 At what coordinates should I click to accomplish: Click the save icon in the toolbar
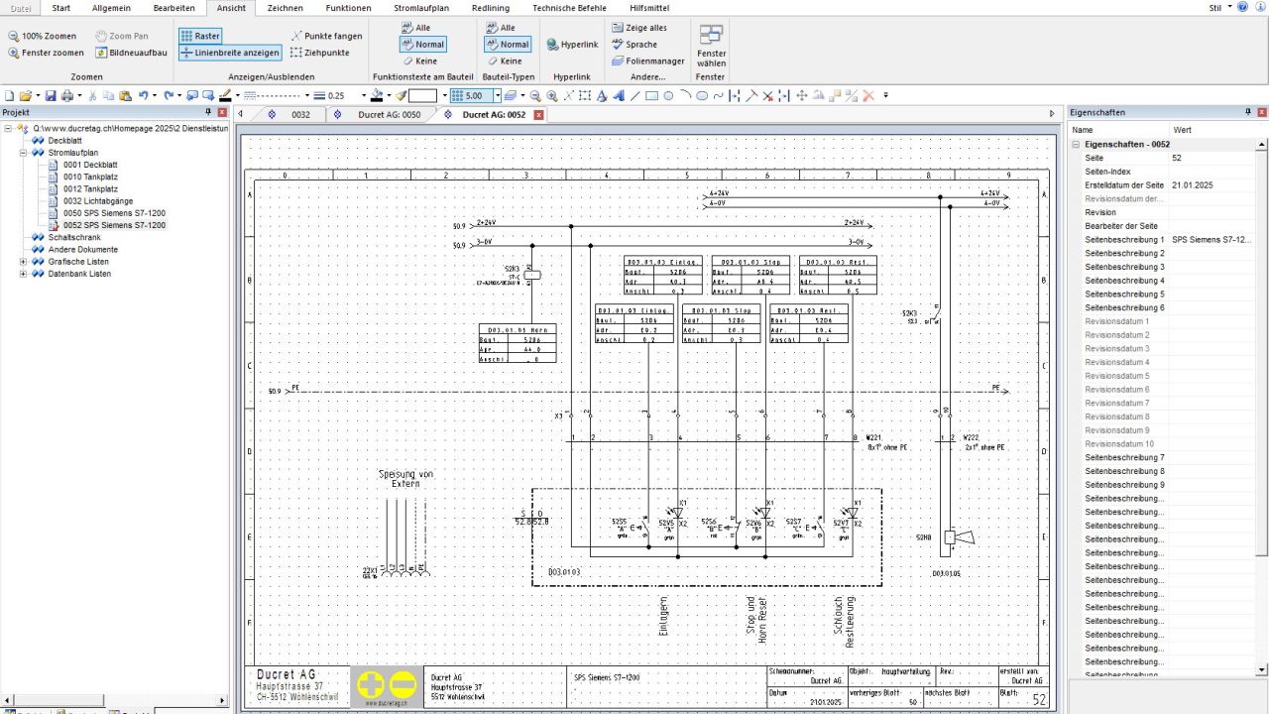51,96
